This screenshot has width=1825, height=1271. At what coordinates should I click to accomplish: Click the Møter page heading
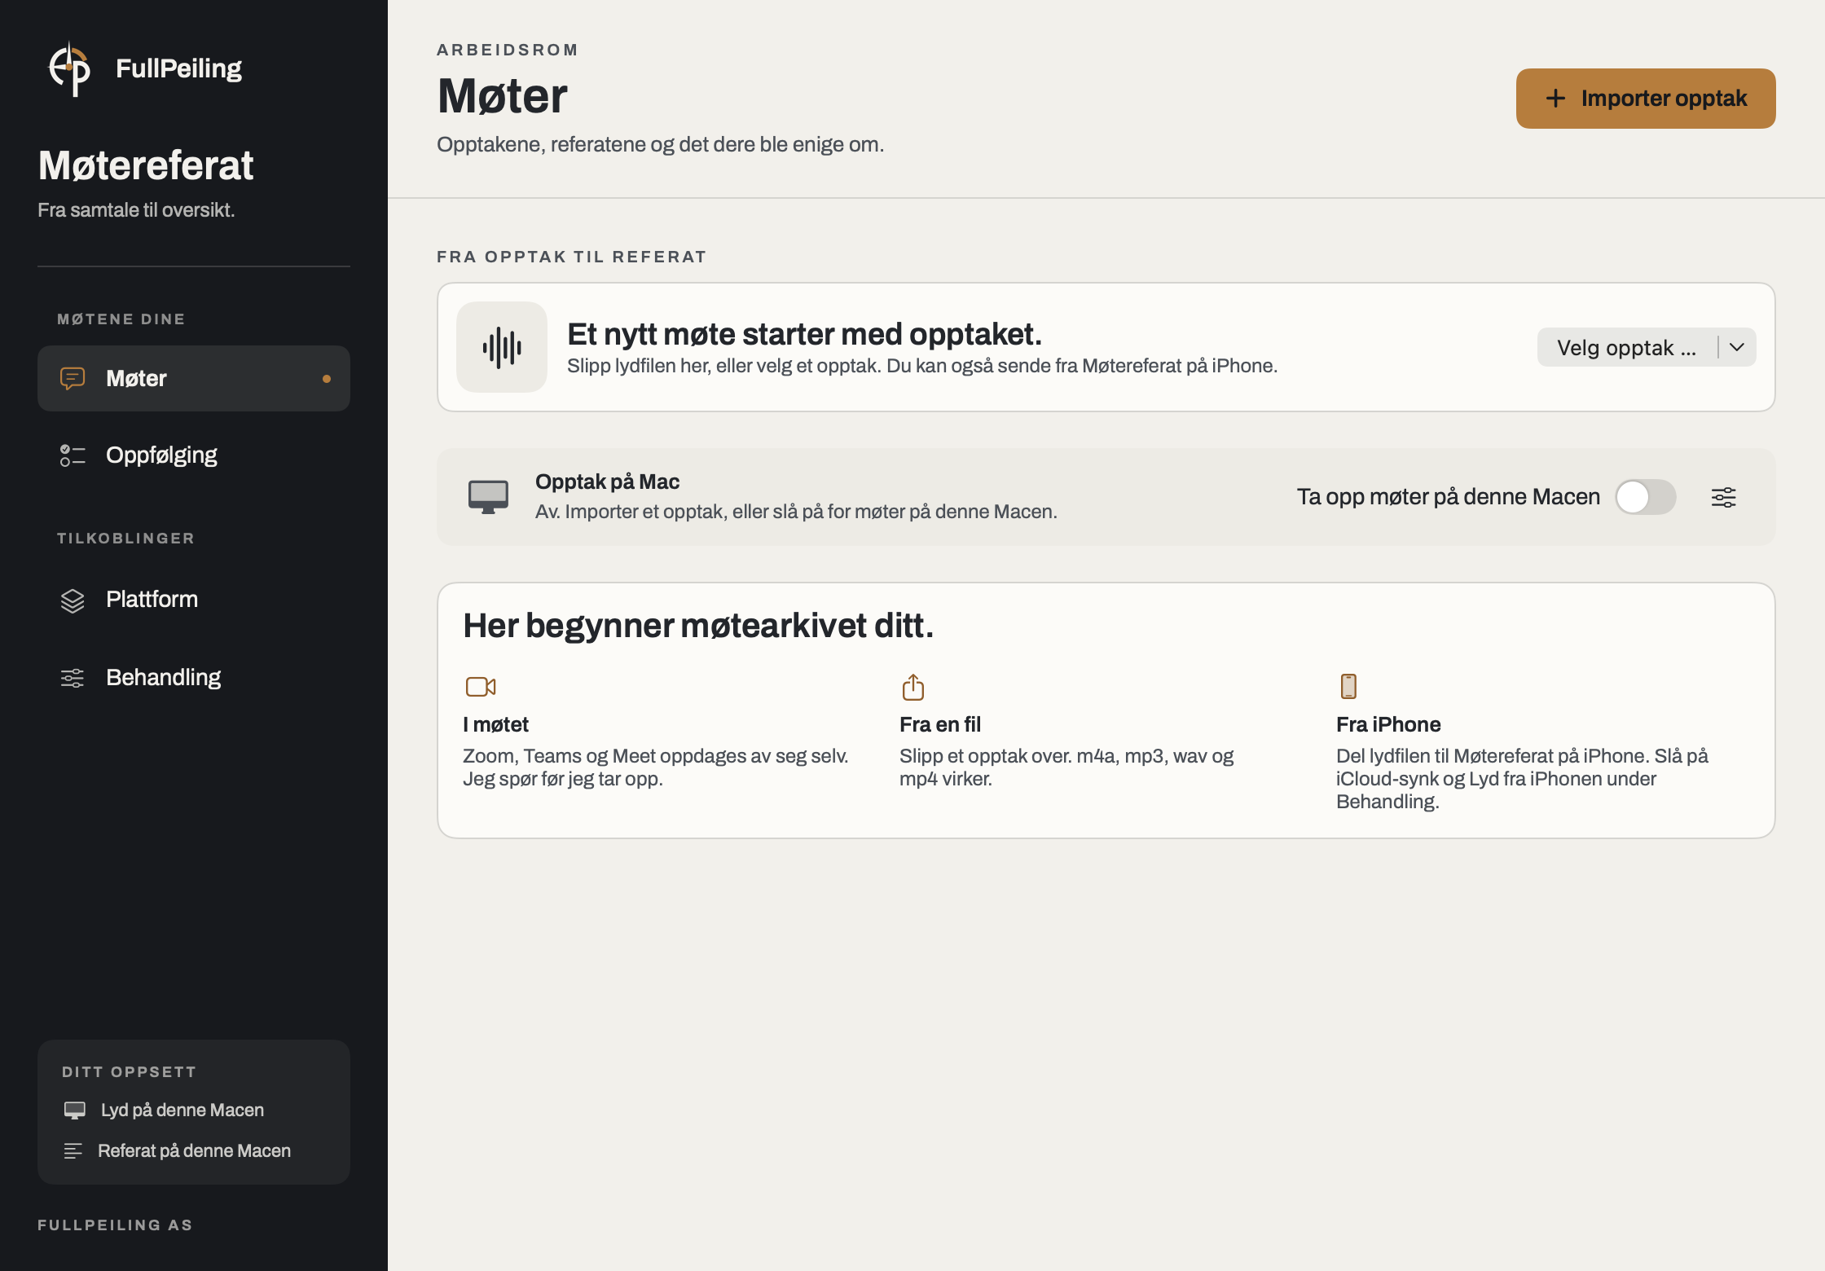(502, 96)
